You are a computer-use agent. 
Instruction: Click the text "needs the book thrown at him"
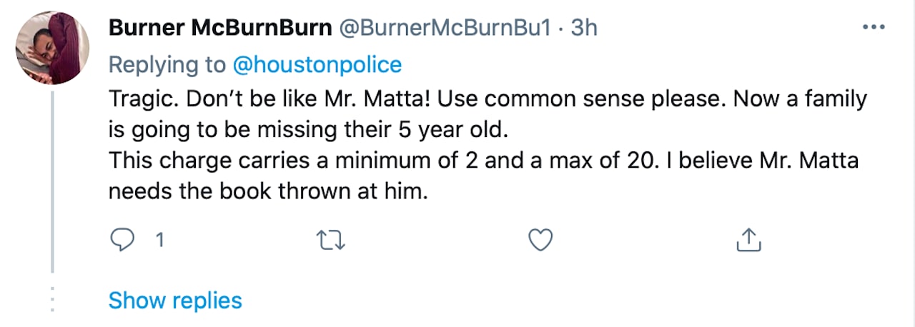click(268, 193)
